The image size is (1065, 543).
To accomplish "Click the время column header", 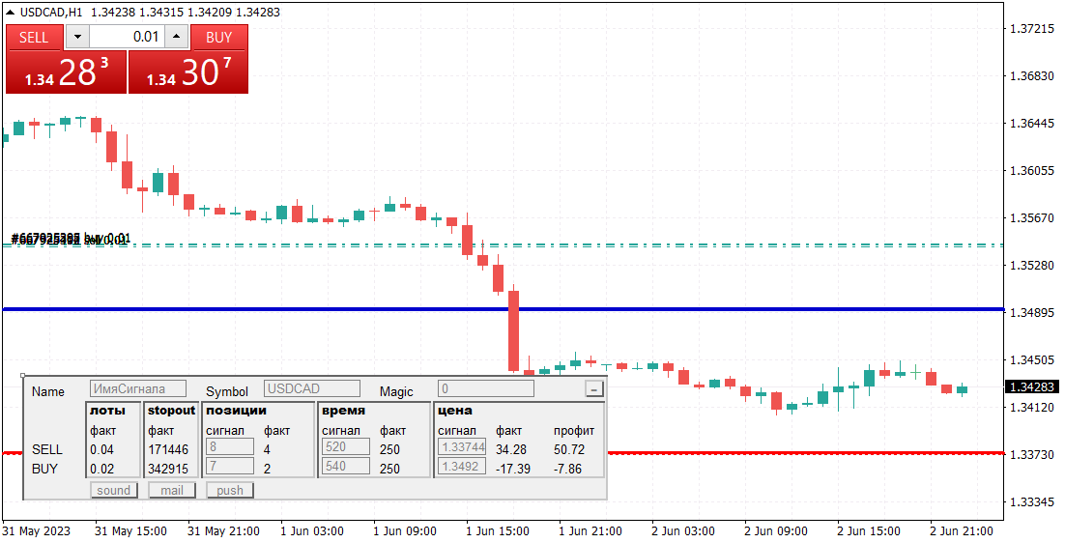I will (x=343, y=410).
